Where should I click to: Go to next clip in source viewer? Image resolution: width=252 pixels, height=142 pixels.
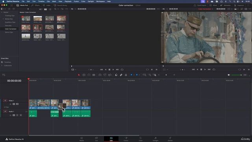[117, 69]
